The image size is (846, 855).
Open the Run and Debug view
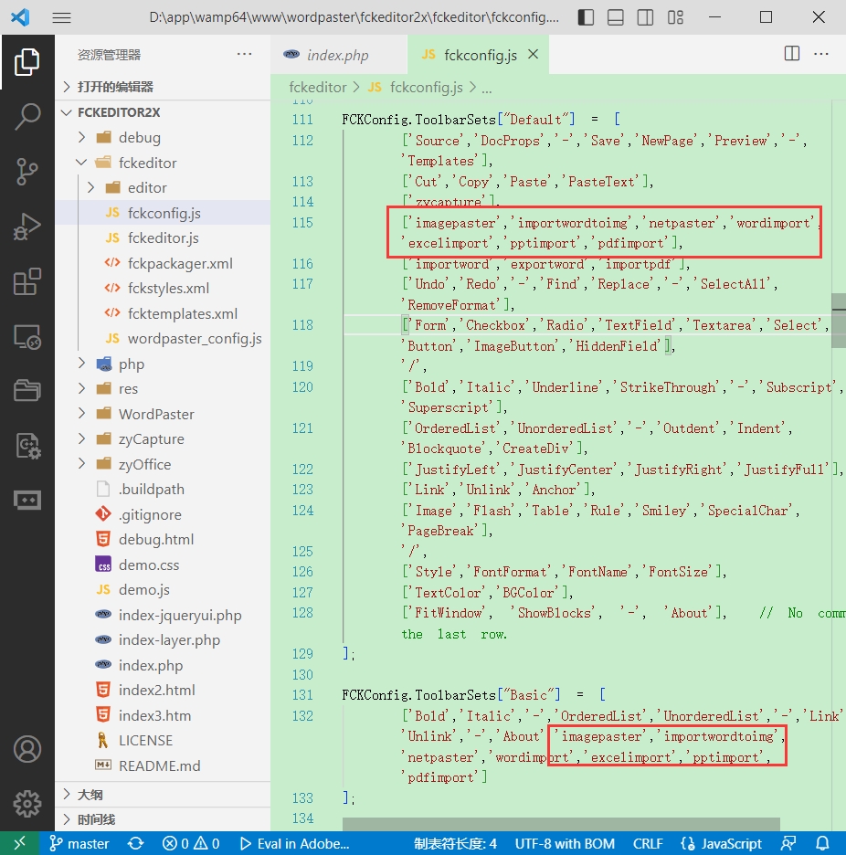tap(27, 227)
